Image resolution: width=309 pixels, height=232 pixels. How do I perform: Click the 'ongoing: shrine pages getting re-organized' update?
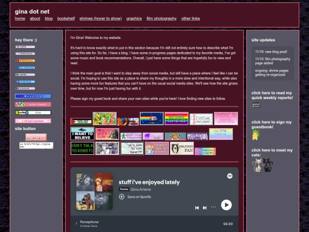point(272,73)
